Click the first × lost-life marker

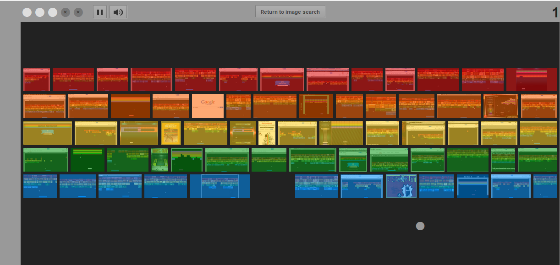click(x=66, y=12)
